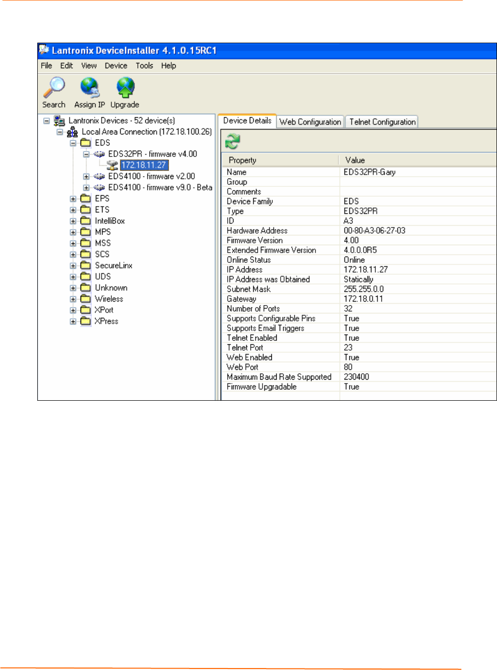The image size is (497, 670).
Task: Click the Local Area Connection network icon
Action: pos(73,132)
